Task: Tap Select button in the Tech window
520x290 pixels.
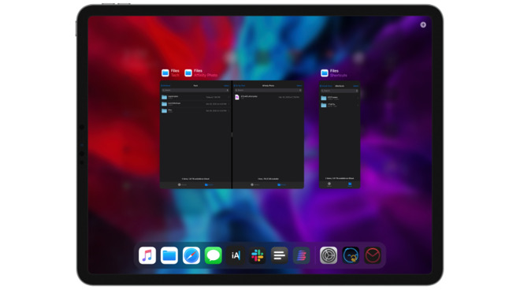Action: [x=226, y=86]
